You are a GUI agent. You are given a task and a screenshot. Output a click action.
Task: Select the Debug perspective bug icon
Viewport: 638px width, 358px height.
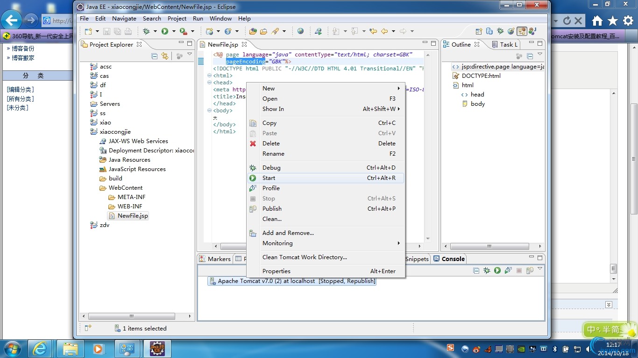pyautogui.click(x=500, y=31)
